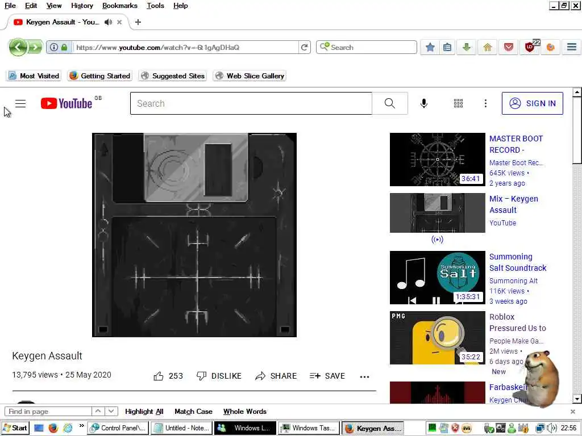Screen dimensions: 582x436
Task: Open the File menu
Action: pos(10,6)
